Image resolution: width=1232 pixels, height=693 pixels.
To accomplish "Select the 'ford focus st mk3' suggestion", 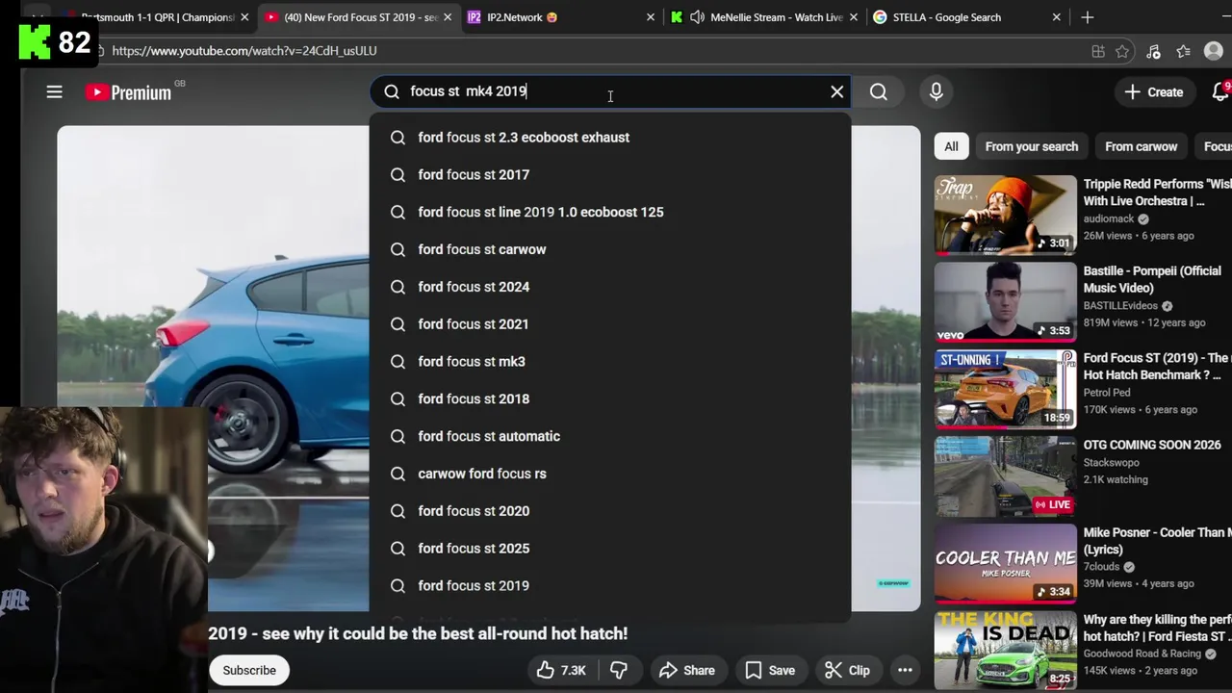I will (x=610, y=362).
